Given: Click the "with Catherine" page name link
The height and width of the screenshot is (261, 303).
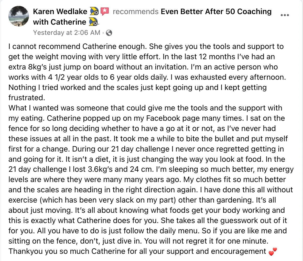Looking at the screenshot, I should pos(60,22).
